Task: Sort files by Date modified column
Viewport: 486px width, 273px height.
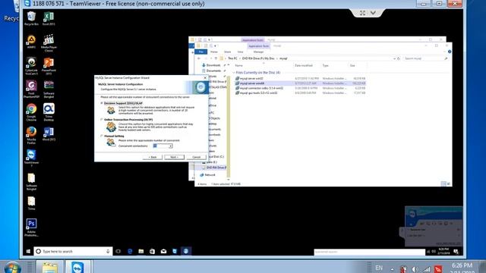Action: (x=304, y=65)
